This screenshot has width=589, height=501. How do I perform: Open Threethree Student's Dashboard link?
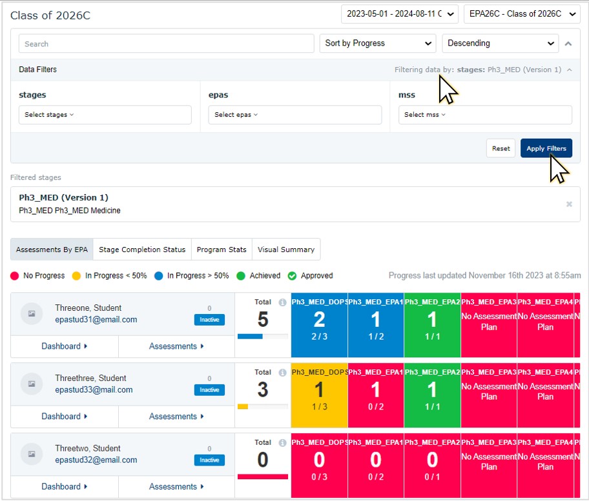tap(64, 417)
